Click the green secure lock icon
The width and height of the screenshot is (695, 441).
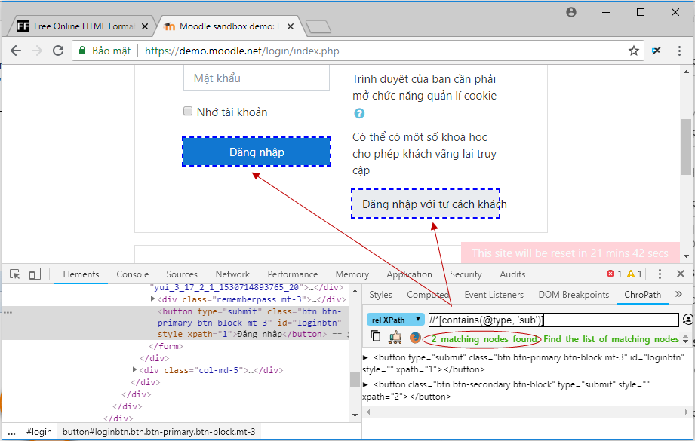[82, 51]
